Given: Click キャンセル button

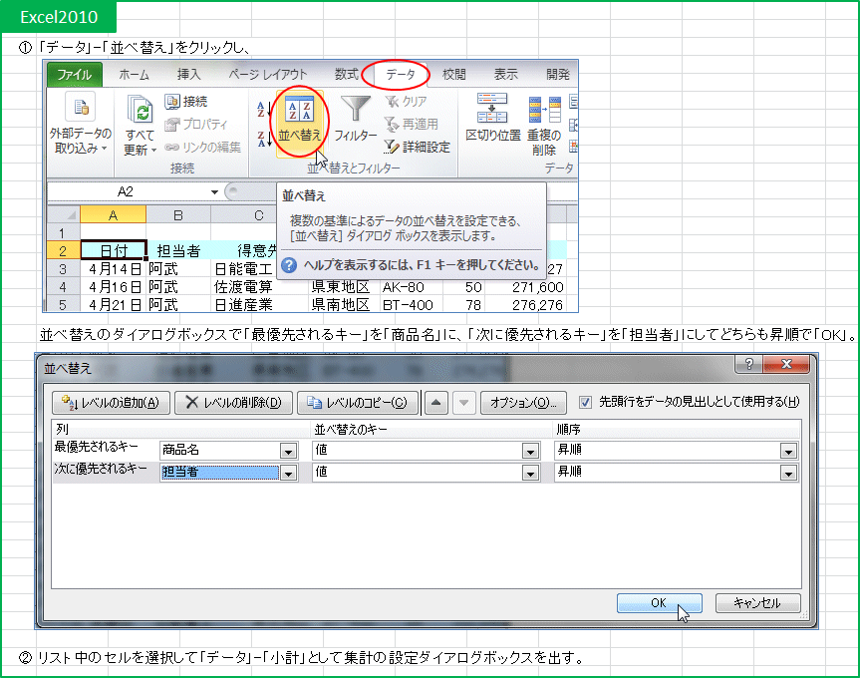Looking at the screenshot, I should (758, 603).
